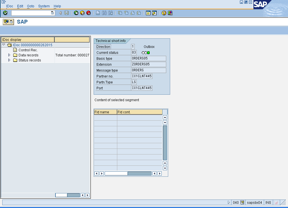This screenshot has width=288, height=208.
Task: Click the segment table horizontal scrollbar
Action: click(x=128, y=173)
